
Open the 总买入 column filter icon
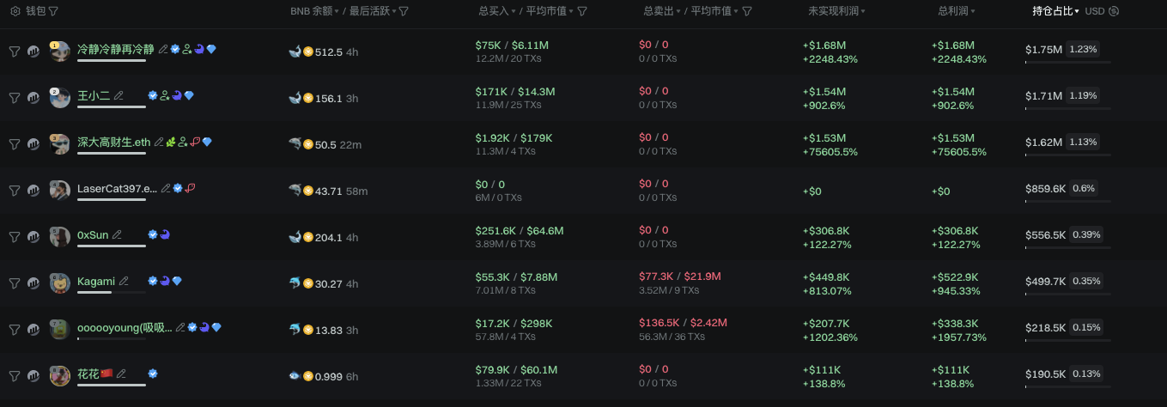click(582, 11)
